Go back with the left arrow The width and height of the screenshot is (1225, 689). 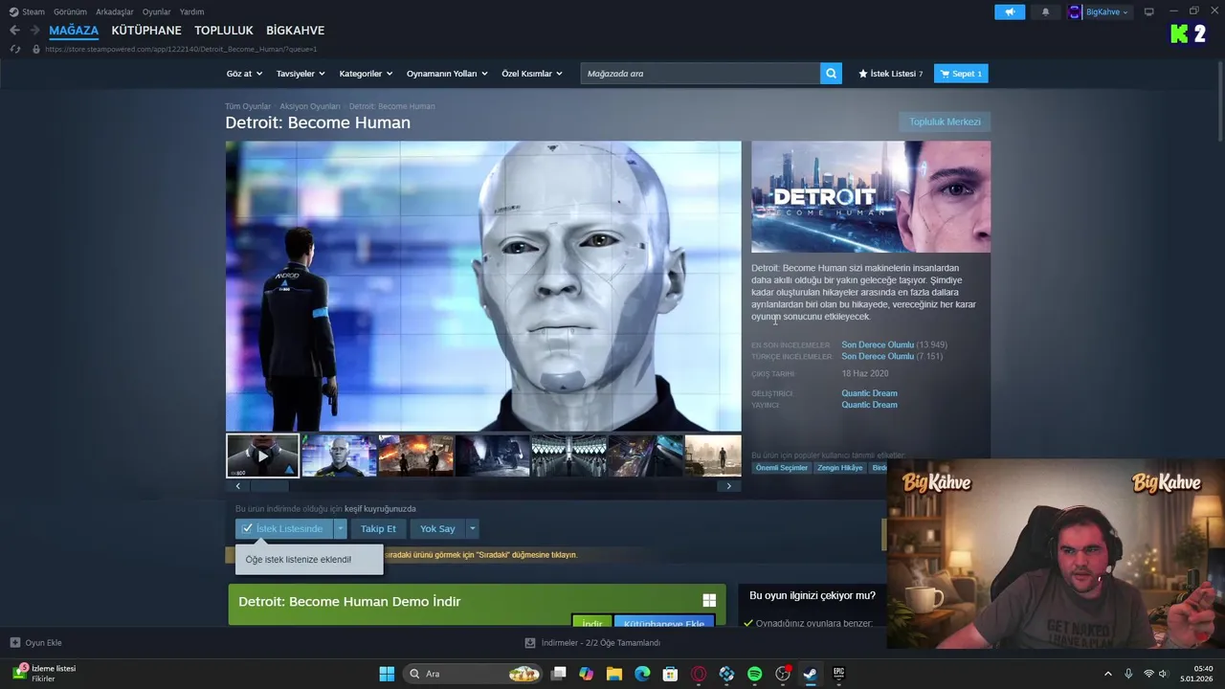click(x=14, y=31)
